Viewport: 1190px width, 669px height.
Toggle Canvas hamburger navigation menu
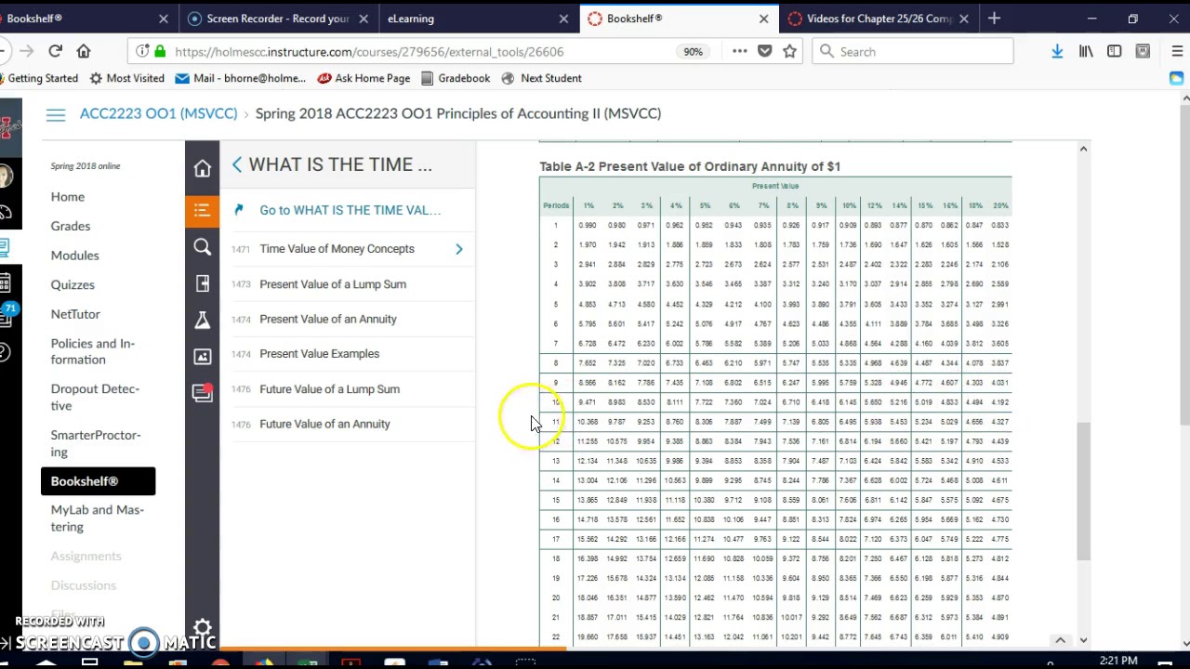click(x=56, y=114)
